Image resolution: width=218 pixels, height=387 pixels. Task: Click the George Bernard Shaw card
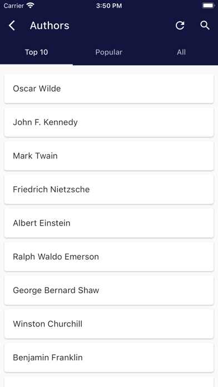109,290
